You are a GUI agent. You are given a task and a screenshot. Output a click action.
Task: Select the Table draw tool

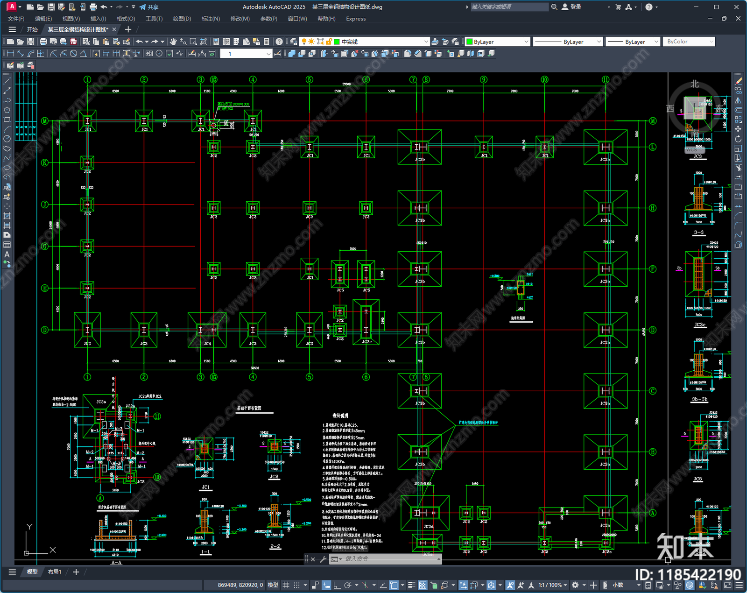click(7, 245)
